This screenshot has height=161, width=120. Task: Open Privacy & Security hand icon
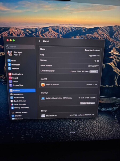coord(13,108)
